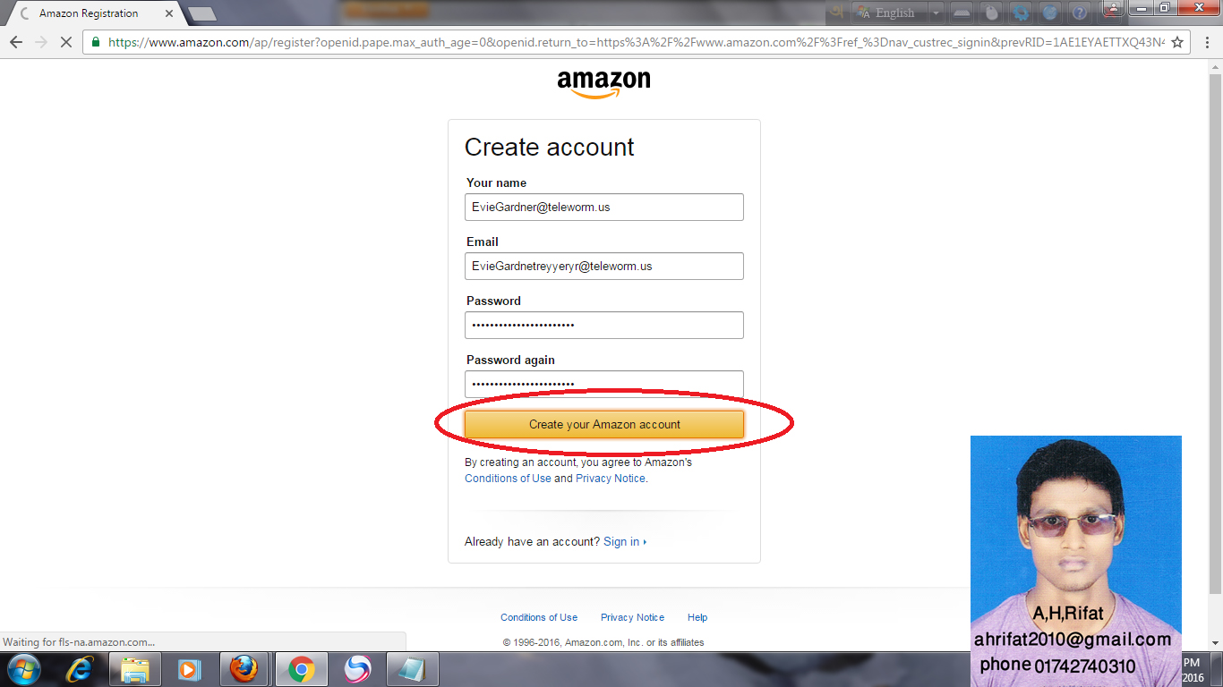The height and width of the screenshot is (687, 1223).
Task: Click the language bar help icon
Action: (x=1080, y=13)
